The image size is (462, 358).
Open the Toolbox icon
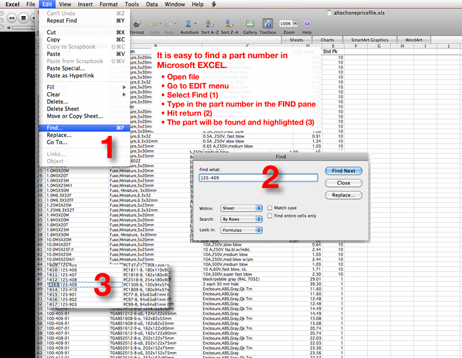pyautogui.click(x=267, y=24)
